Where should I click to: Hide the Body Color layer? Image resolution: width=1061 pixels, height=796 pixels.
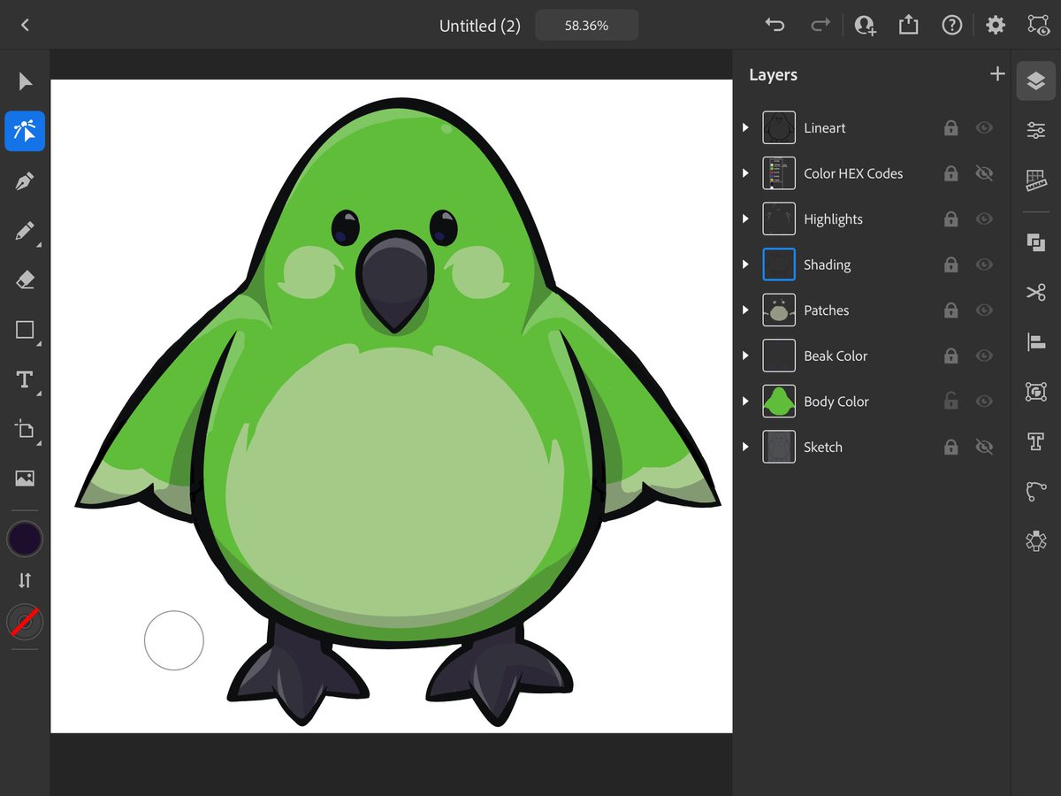point(984,402)
